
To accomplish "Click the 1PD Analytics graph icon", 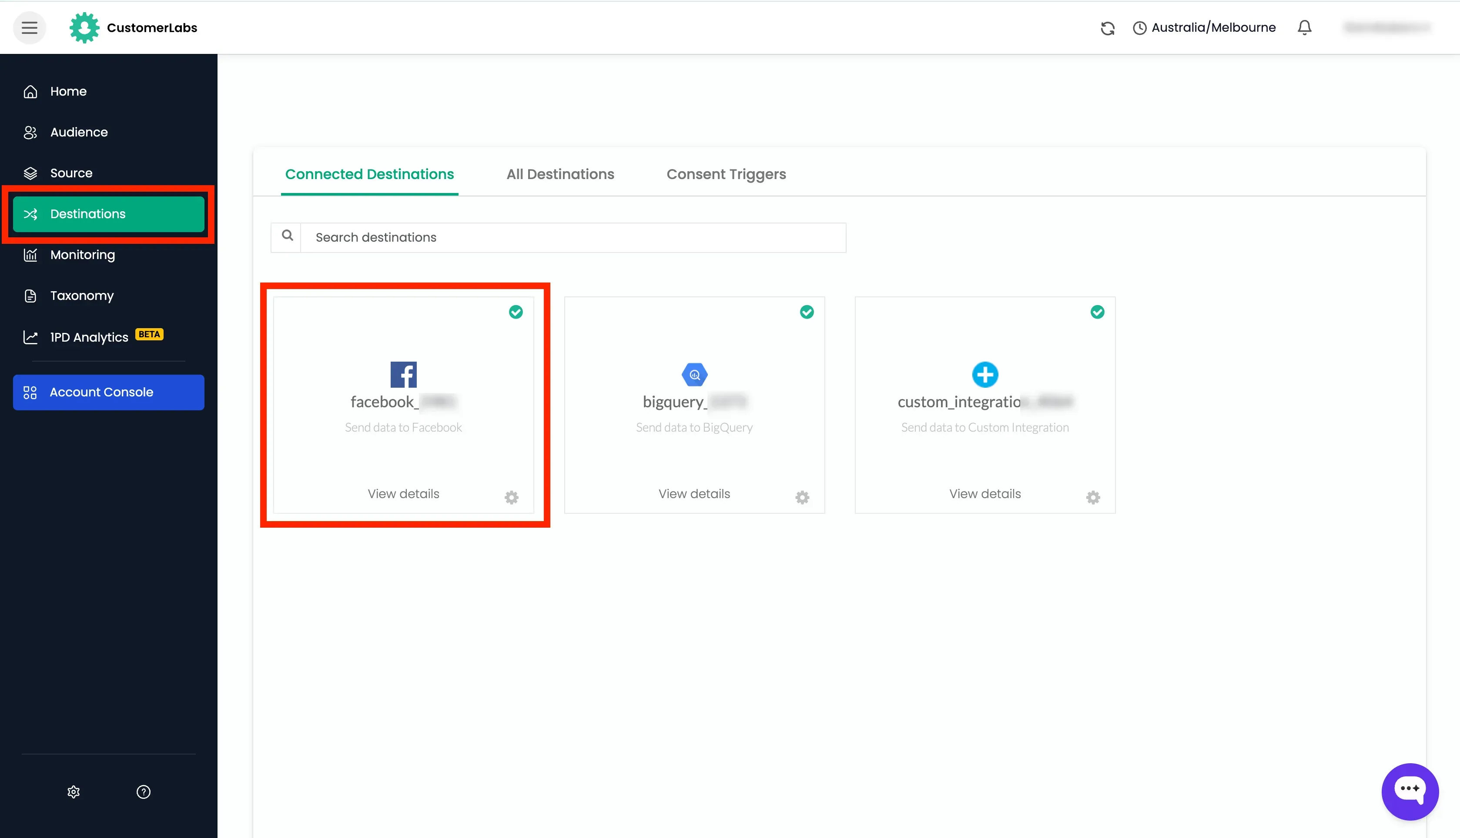I will point(30,337).
